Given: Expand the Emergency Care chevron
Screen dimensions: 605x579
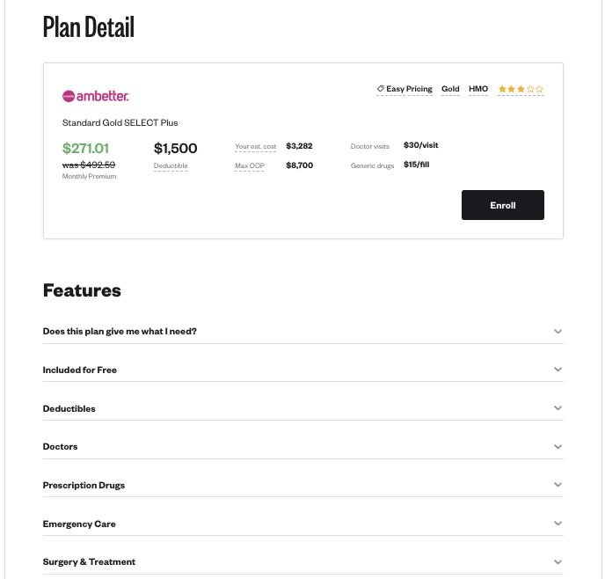Looking at the screenshot, I should point(558,524).
